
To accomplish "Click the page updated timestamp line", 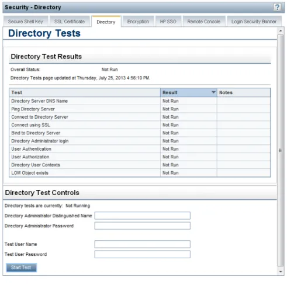I will [x=80, y=78].
